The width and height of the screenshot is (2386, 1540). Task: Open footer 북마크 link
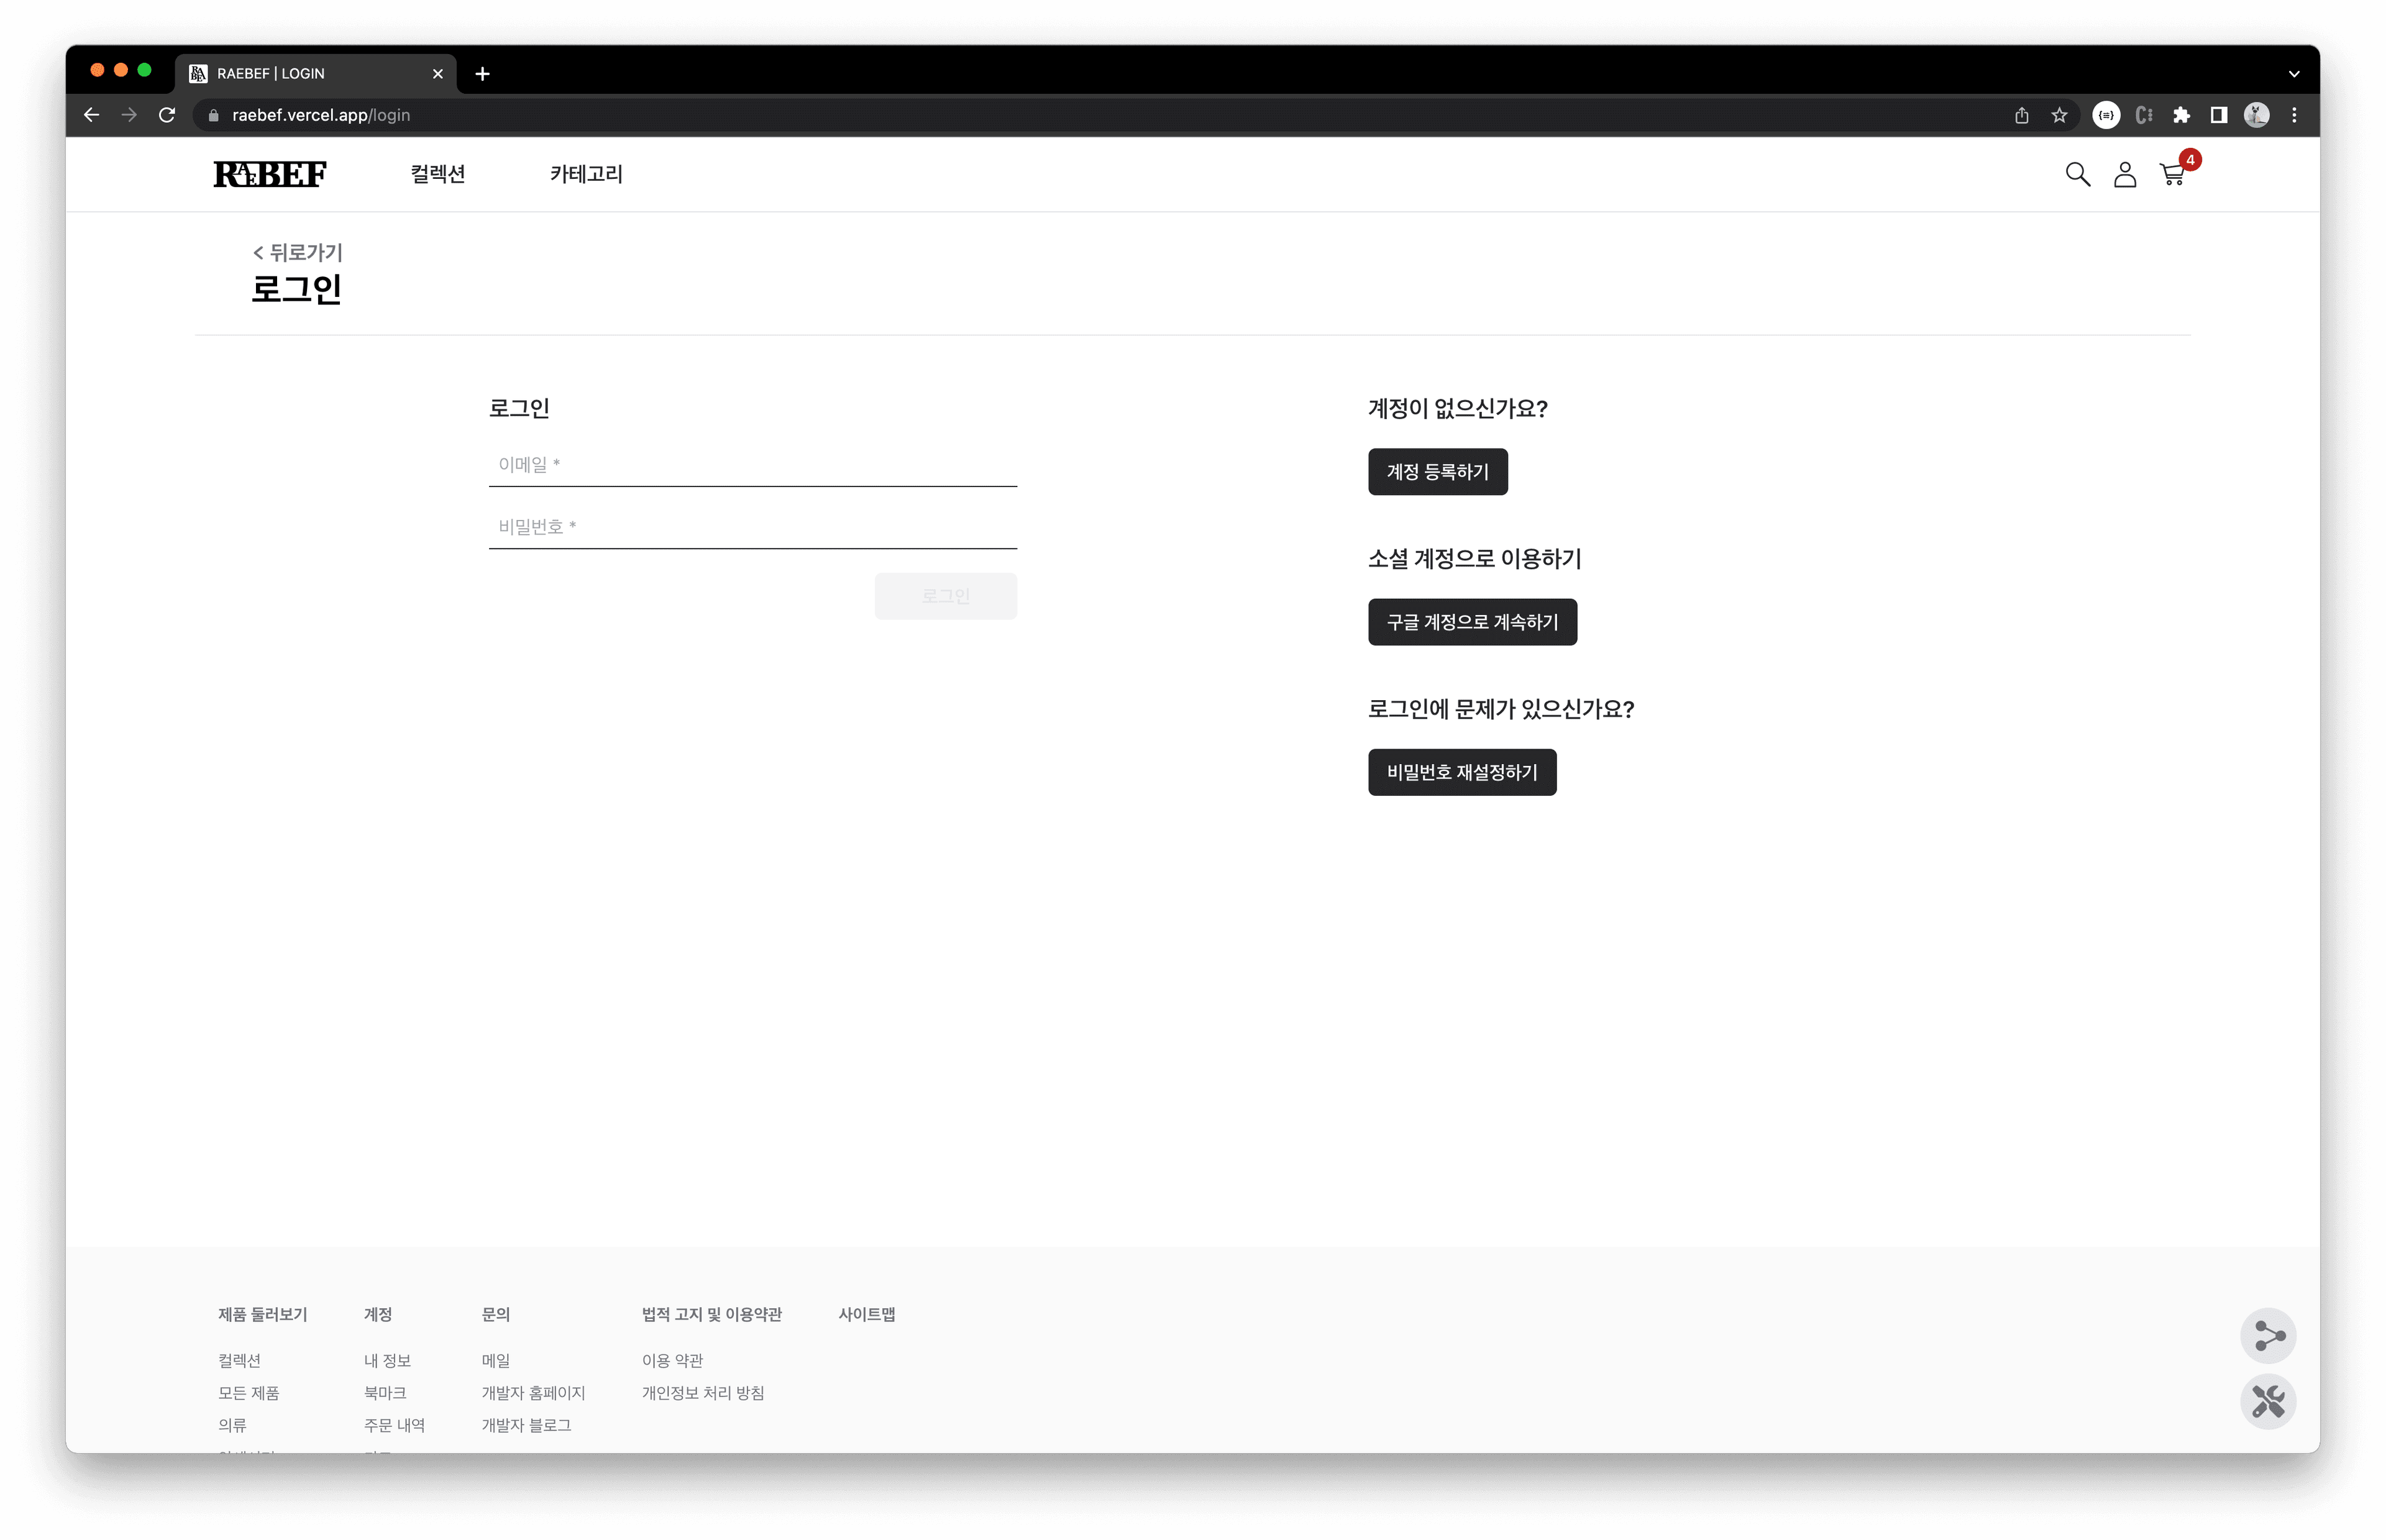(385, 1392)
